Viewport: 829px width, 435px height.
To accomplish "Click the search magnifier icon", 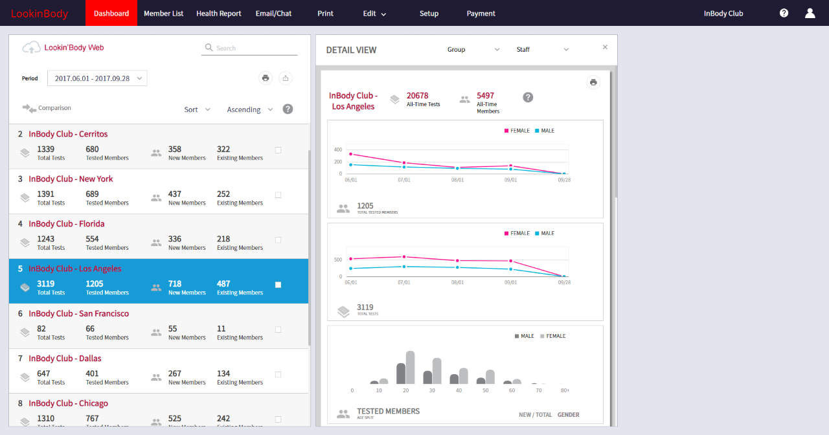I will point(209,48).
